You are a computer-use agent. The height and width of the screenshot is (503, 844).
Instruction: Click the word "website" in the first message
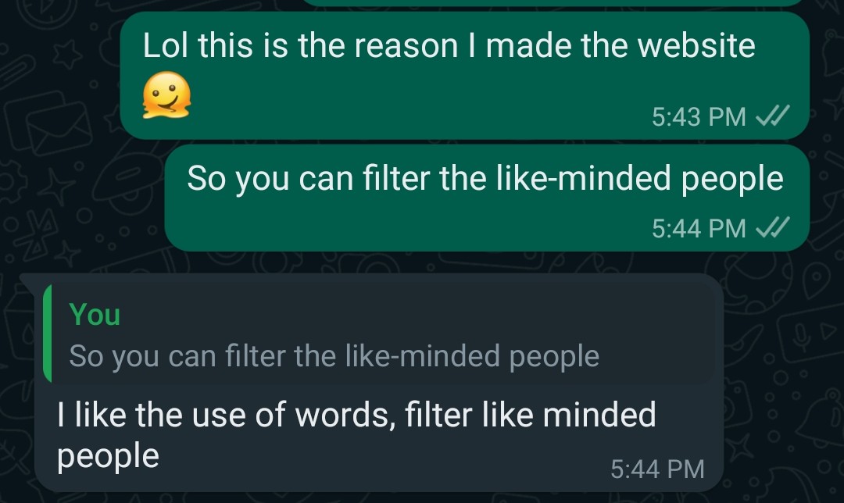pyautogui.click(x=696, y=46)
